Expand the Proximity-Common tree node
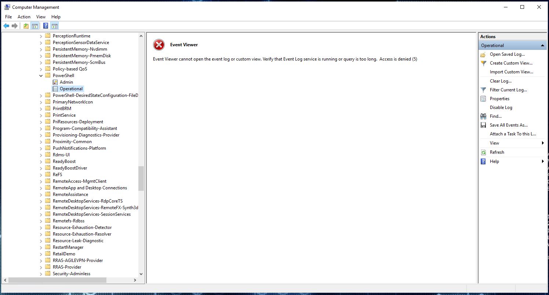 pos(41,142)
